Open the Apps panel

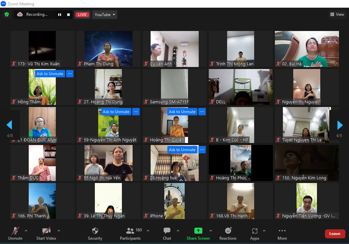pos(254,234)
